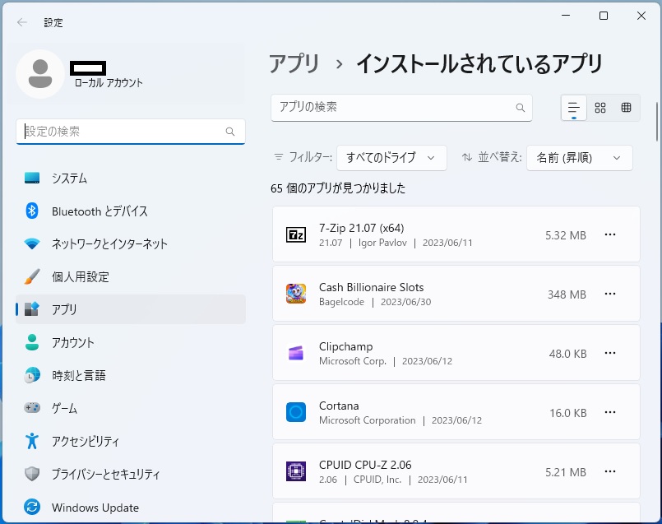This screenshot has width=662, height=524.
Task: Click the システム monitor icon
Action: pyautogui.click(x=32, y=178)
